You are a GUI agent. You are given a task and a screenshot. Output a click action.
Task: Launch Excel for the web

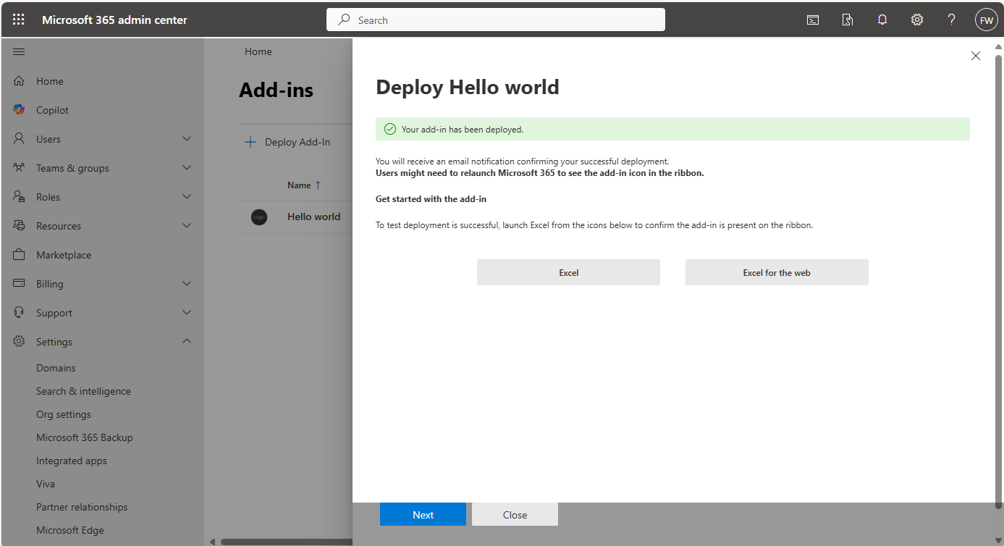click(x=776, y=272)
